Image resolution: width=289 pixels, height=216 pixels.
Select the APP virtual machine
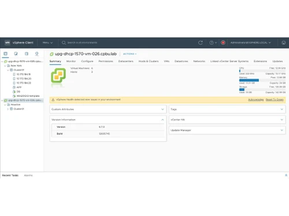coord(19,87)
